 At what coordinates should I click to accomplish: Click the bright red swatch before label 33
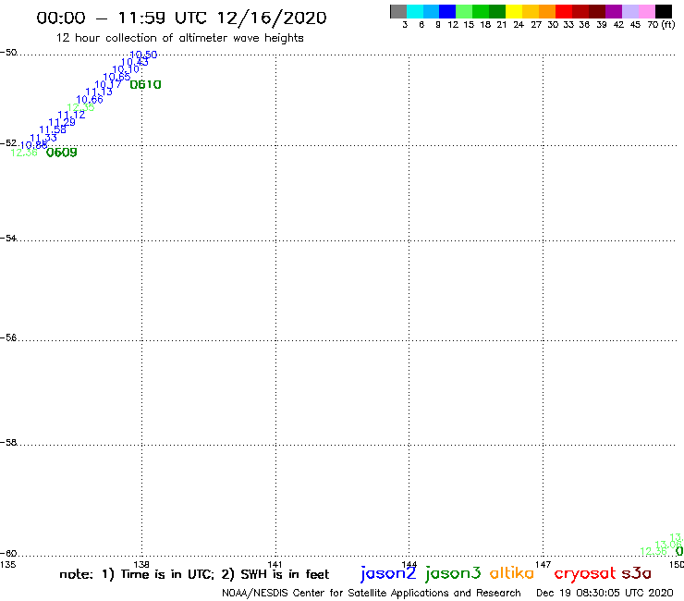pos(564,11)
